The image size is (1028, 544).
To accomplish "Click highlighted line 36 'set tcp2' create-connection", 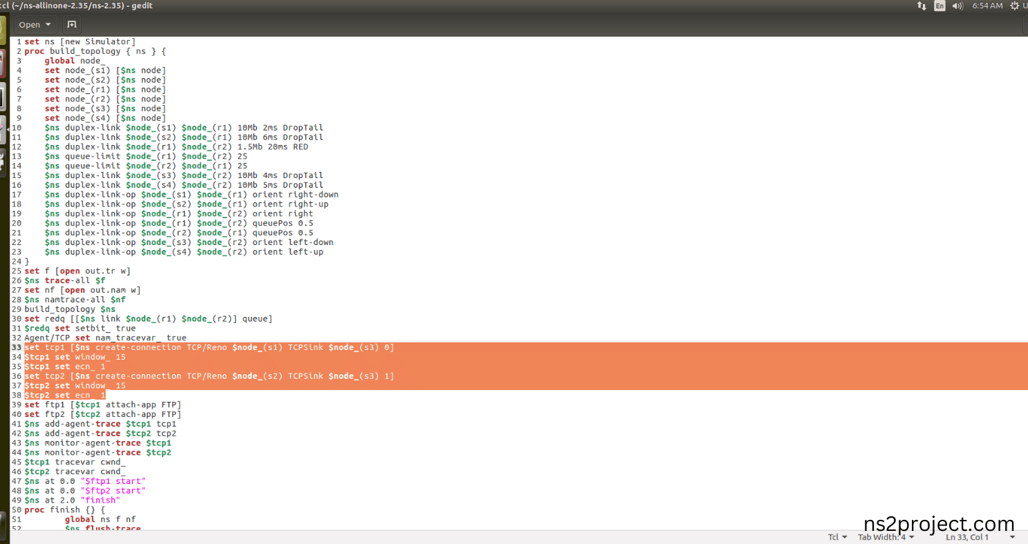I will (209, 376).
